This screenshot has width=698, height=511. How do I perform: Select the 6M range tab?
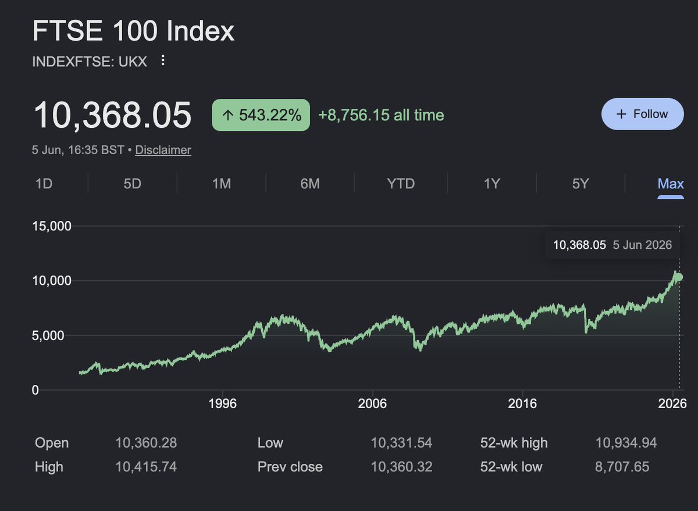[x=310, y=184]
